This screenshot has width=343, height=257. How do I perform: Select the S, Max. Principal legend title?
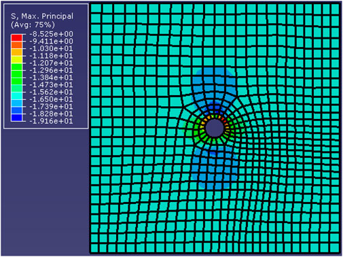[x=42, y=16]
